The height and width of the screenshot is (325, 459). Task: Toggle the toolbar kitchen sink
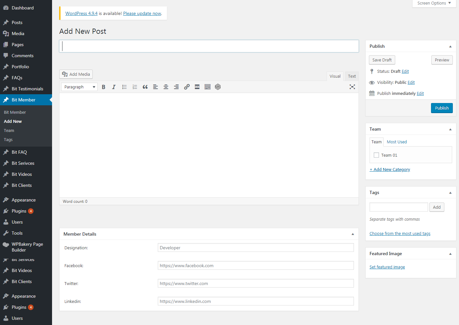click(208, 87)
